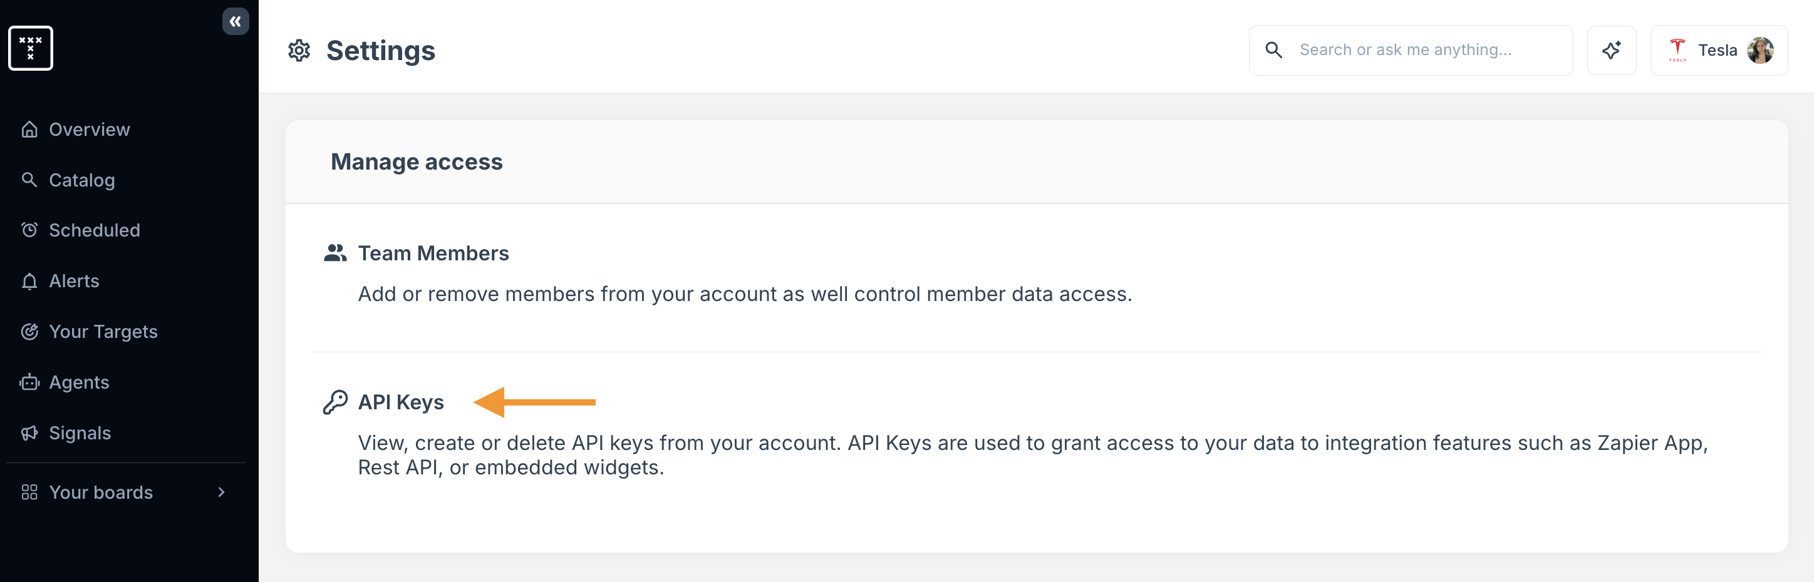The image size is (1814, 582).
Task: Select the Team Members section
Action: click(x=433, y=253)
